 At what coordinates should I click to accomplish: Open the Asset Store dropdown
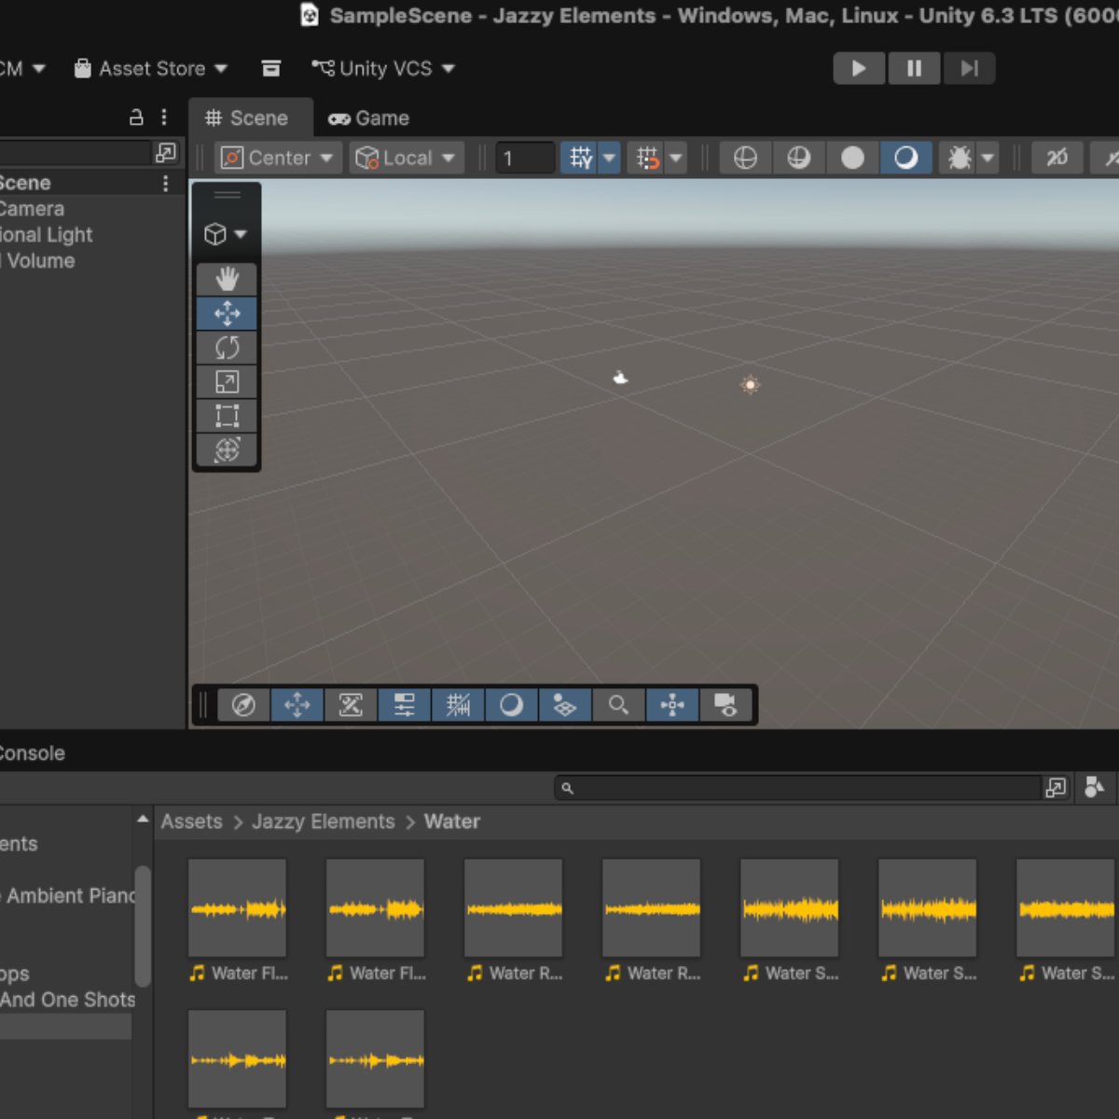pos(151,68)
